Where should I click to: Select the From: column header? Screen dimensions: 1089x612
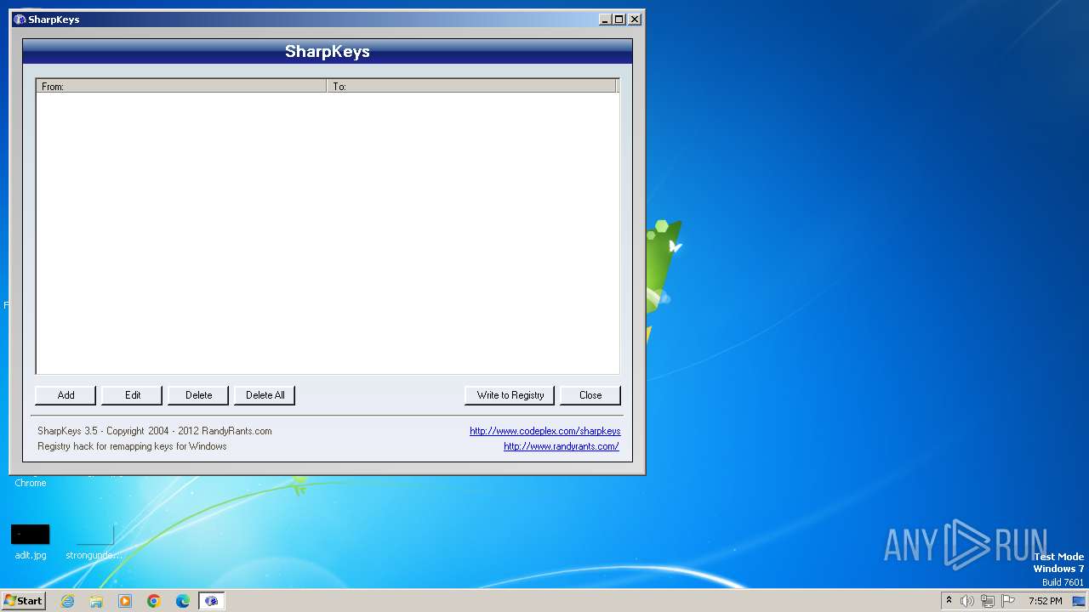(181, 86)
